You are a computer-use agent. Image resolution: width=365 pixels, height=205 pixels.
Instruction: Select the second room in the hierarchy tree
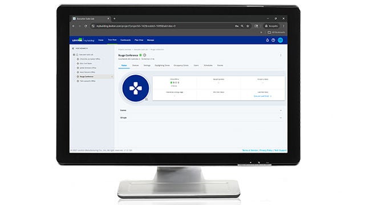pyautogui.click(x=86, y=63)
